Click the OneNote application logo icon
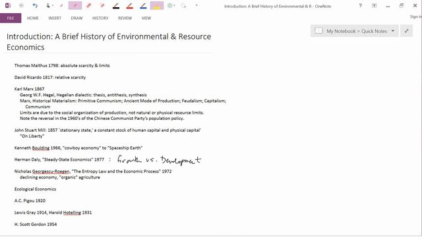422x237 pixels. pyautogui.click(x=8, y=6)
